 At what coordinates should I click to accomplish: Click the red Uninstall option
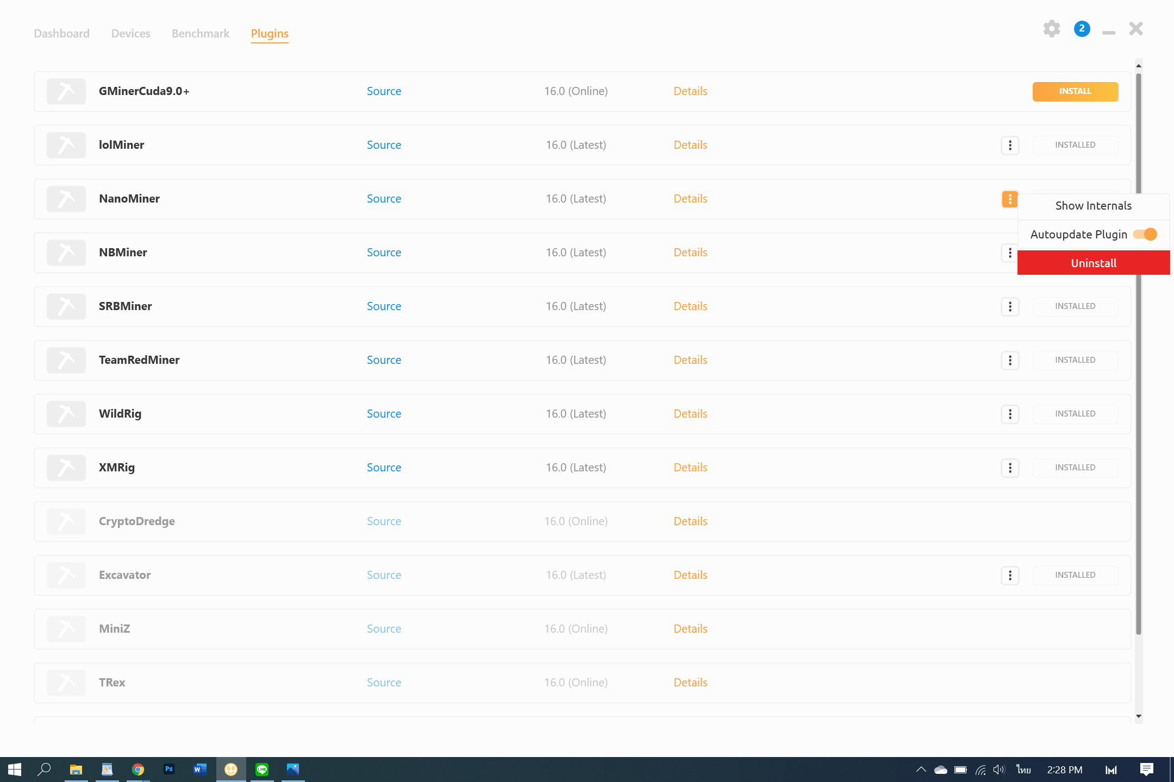[x=1094, y=263]
